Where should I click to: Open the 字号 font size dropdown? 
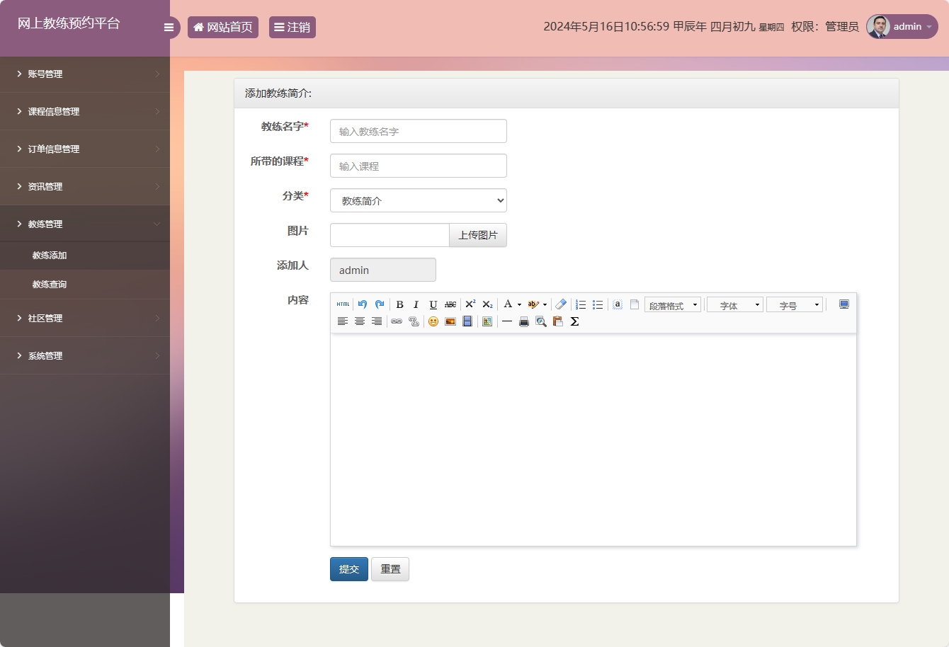pos(795,304)
